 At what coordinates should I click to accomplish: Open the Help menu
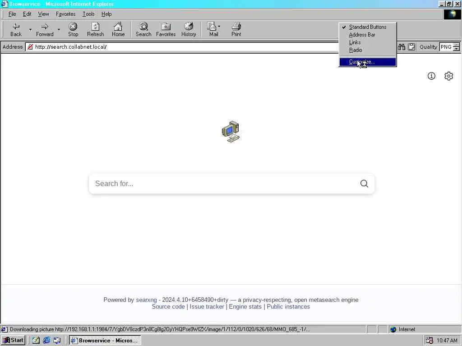[x=106, y=14]
